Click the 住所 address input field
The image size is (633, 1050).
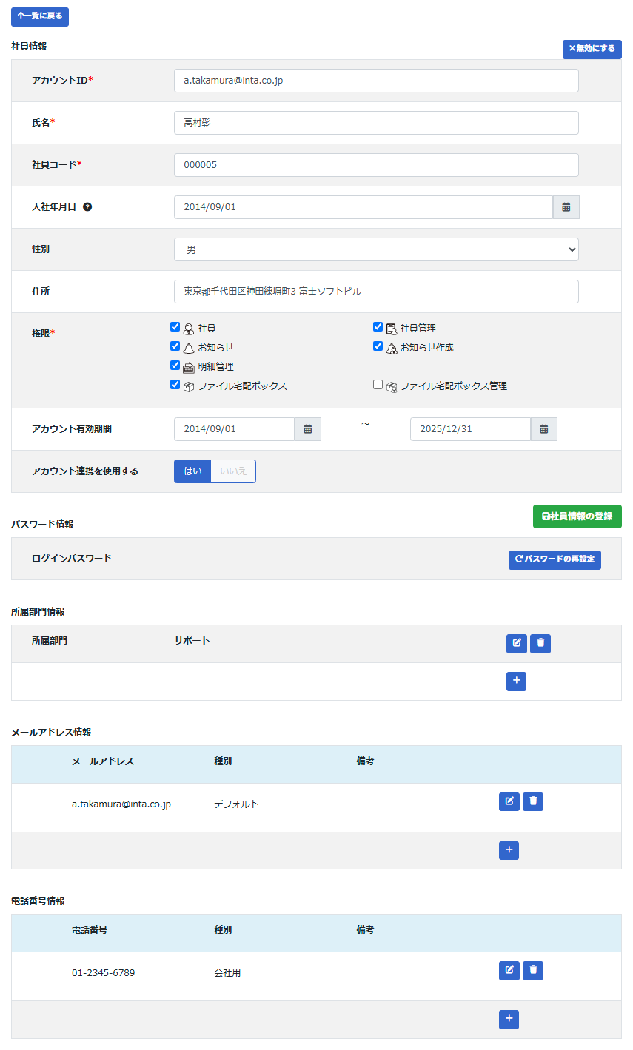[x=376, y=292]
